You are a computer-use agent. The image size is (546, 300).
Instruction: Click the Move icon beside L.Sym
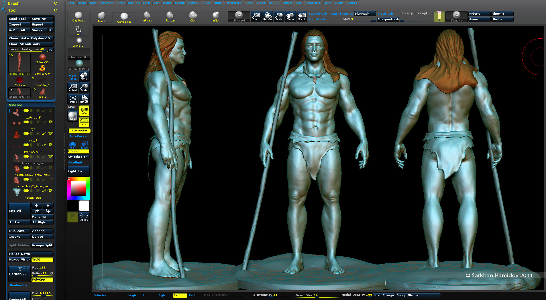tap(84, 76)
